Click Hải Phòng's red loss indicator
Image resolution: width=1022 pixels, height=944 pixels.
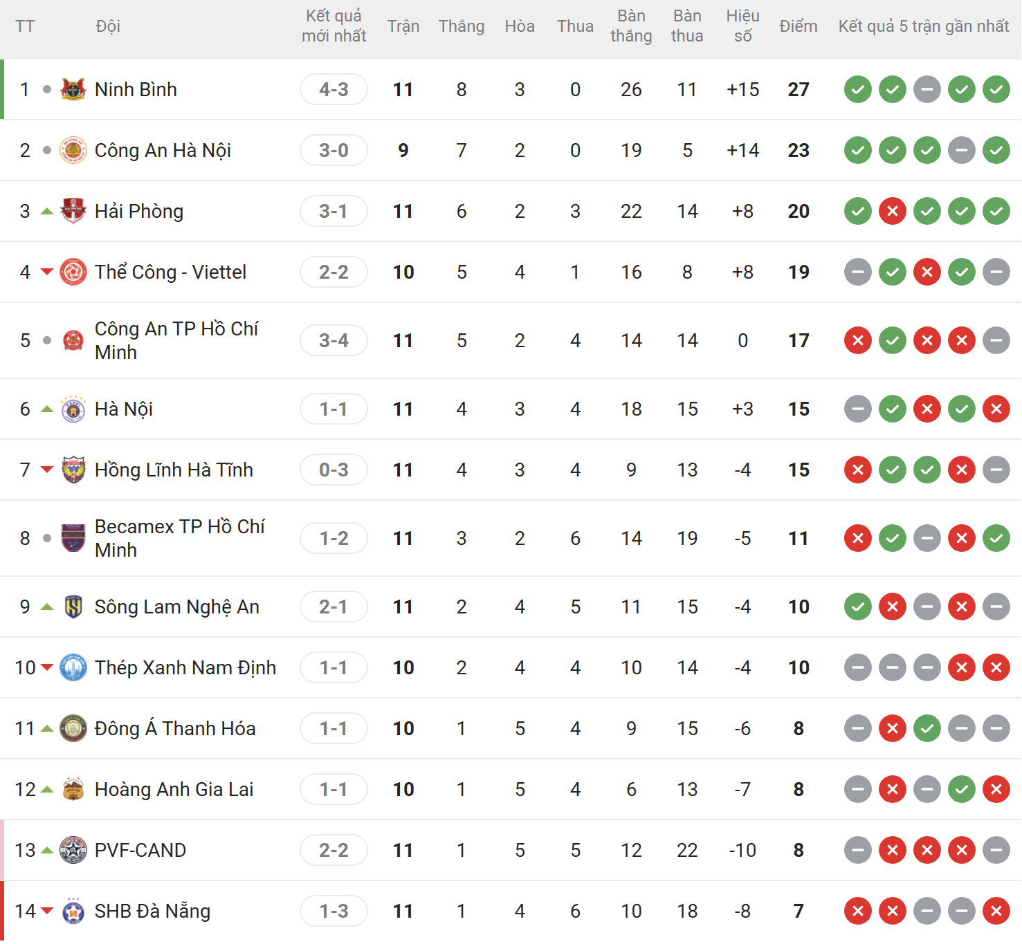point(892,211)
